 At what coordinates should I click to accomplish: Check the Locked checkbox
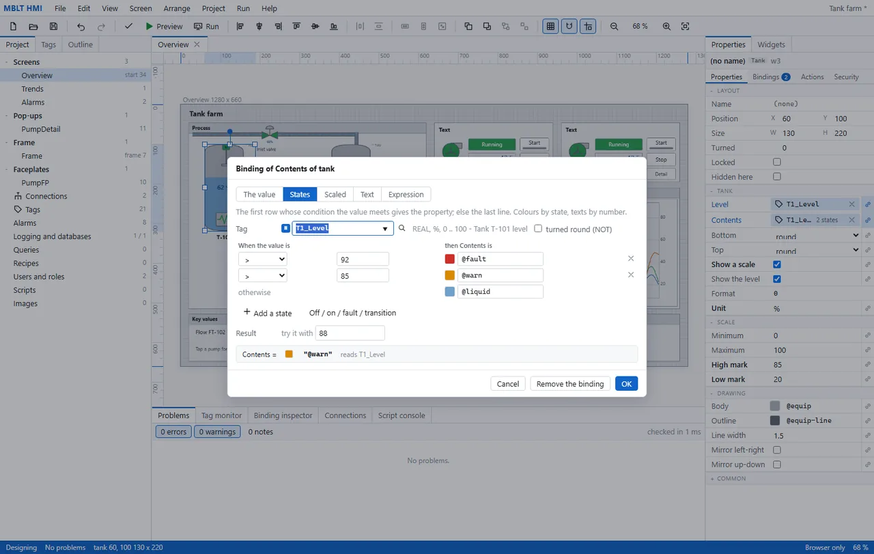coord(776,163)
